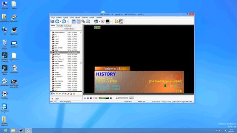
Task: Click Sinyal 89% in status bar
Action: (128, 102)
